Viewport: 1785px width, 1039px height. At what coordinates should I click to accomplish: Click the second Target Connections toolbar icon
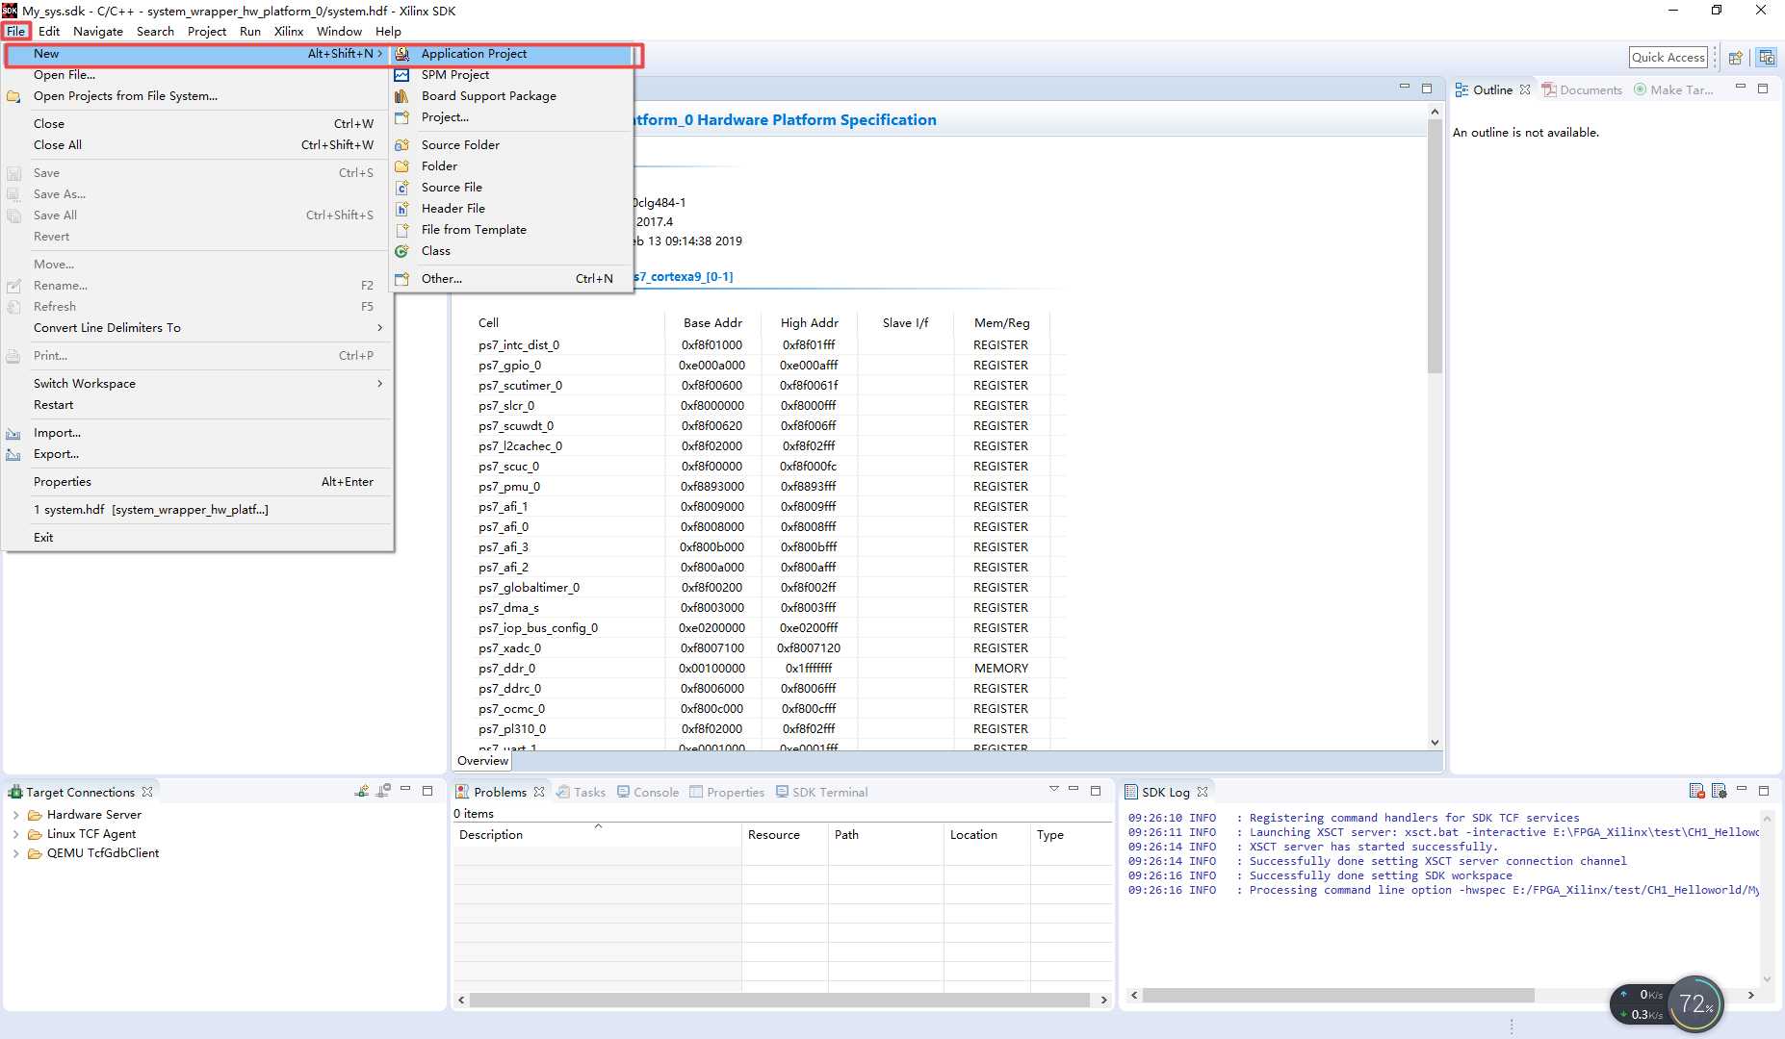(x=383, y=791)
